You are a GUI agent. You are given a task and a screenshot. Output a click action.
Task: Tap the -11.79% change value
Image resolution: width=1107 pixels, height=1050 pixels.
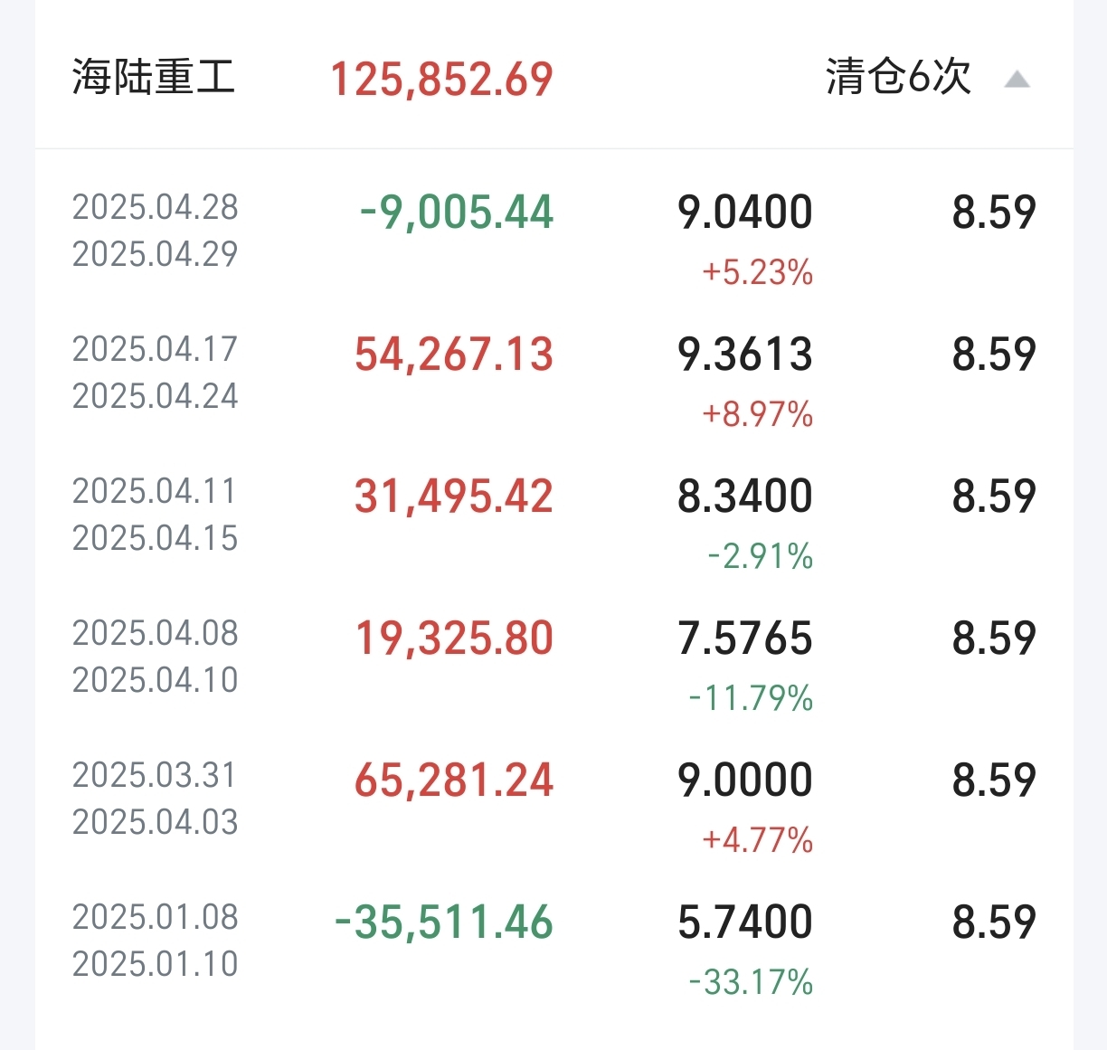pyautogui.click(x=751, y=698)
